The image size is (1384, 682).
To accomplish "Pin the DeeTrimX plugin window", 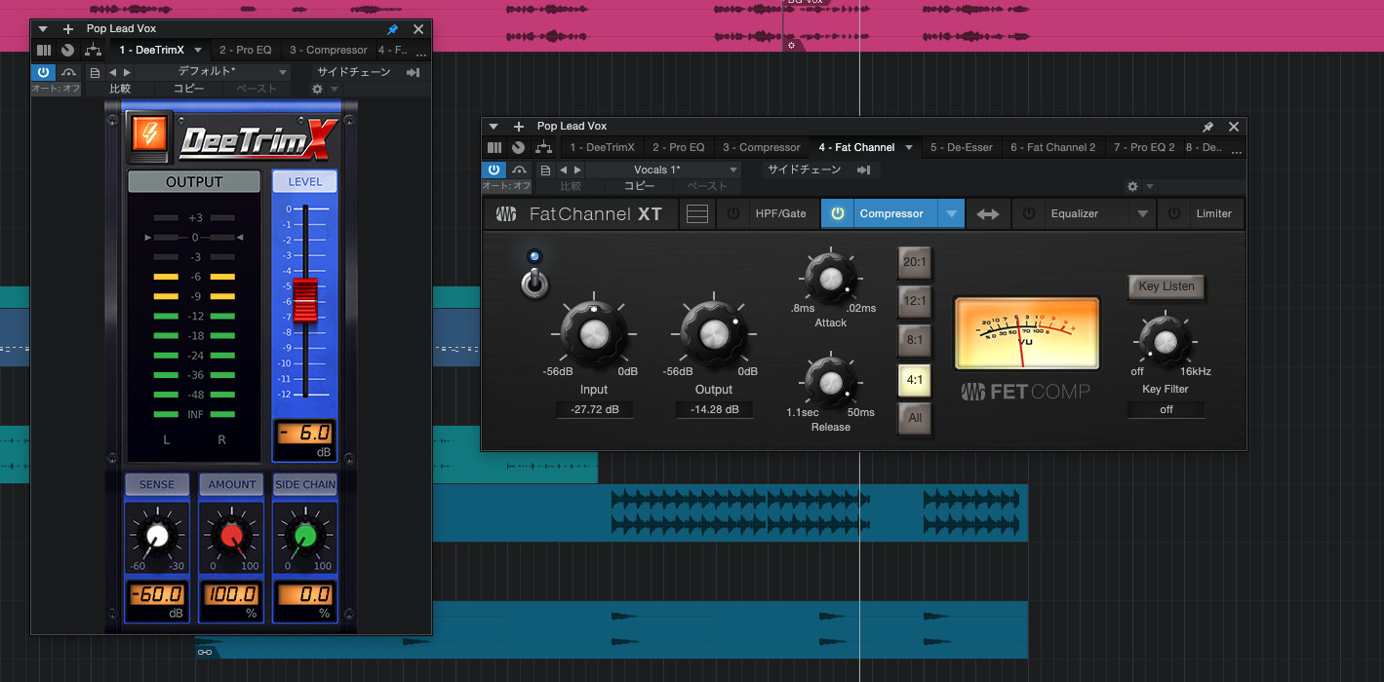I will click(x=393, y=30).
